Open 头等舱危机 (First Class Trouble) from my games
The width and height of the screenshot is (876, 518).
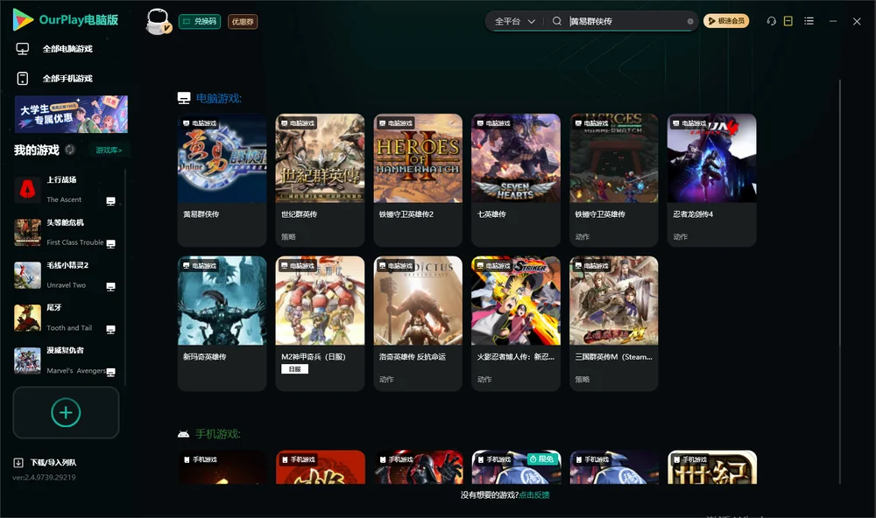66,232
